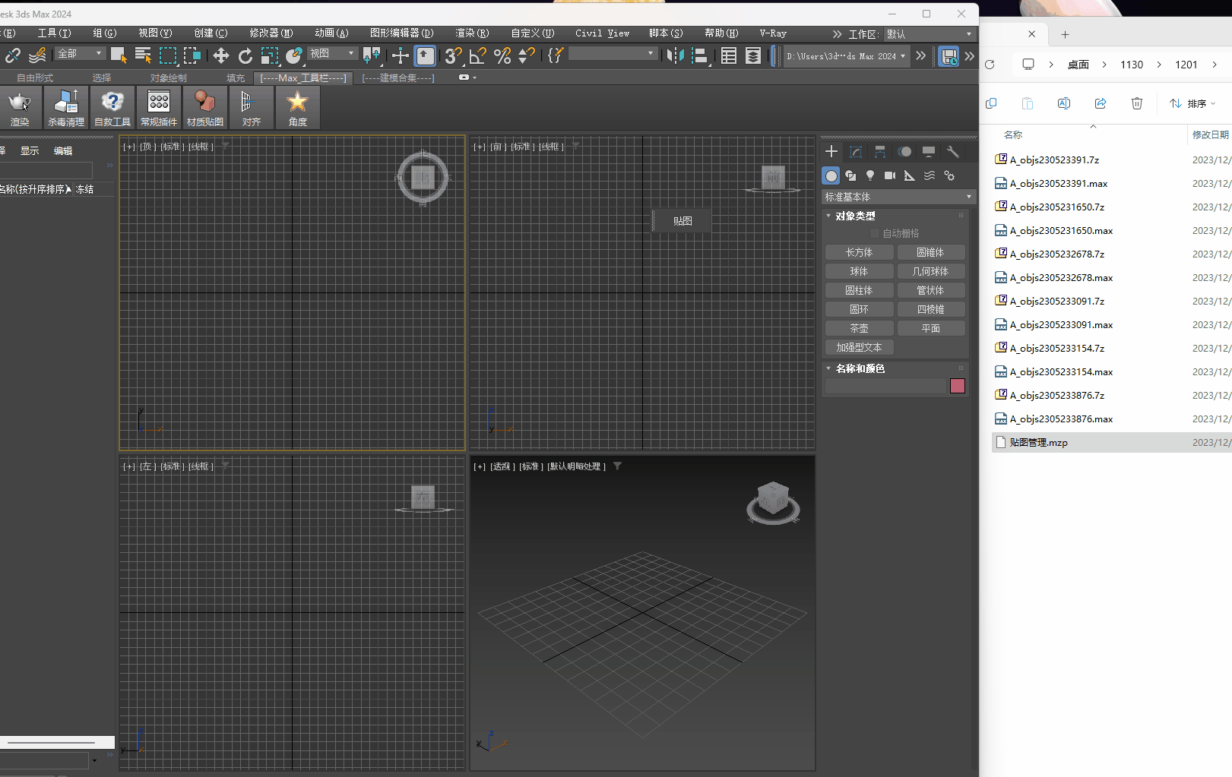Open the Modify panel tab icon
This screenshot has height=777, width=1232.
(x=856, y=152)
